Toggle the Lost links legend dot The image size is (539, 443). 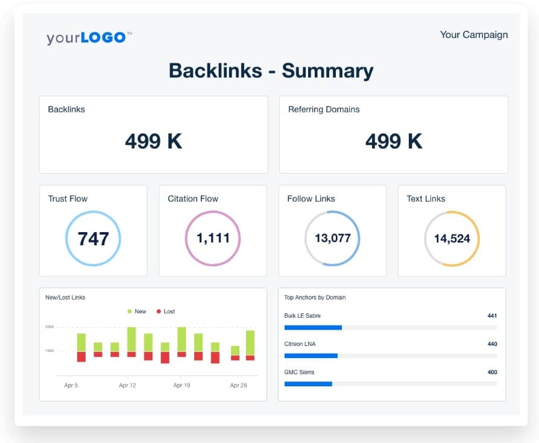[x=158, y=312]
